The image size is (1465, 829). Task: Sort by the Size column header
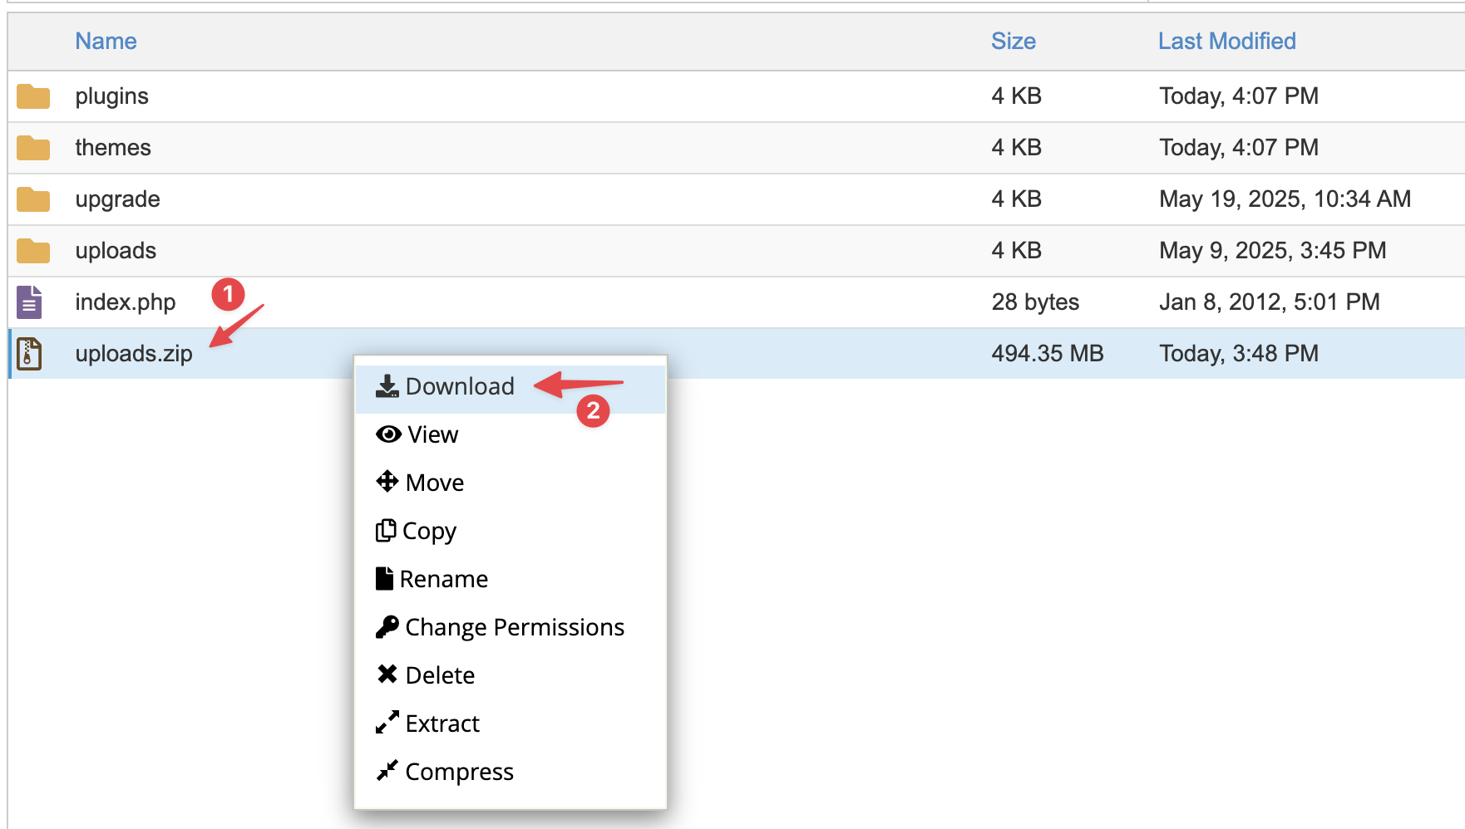click(x=1014, y=42)
